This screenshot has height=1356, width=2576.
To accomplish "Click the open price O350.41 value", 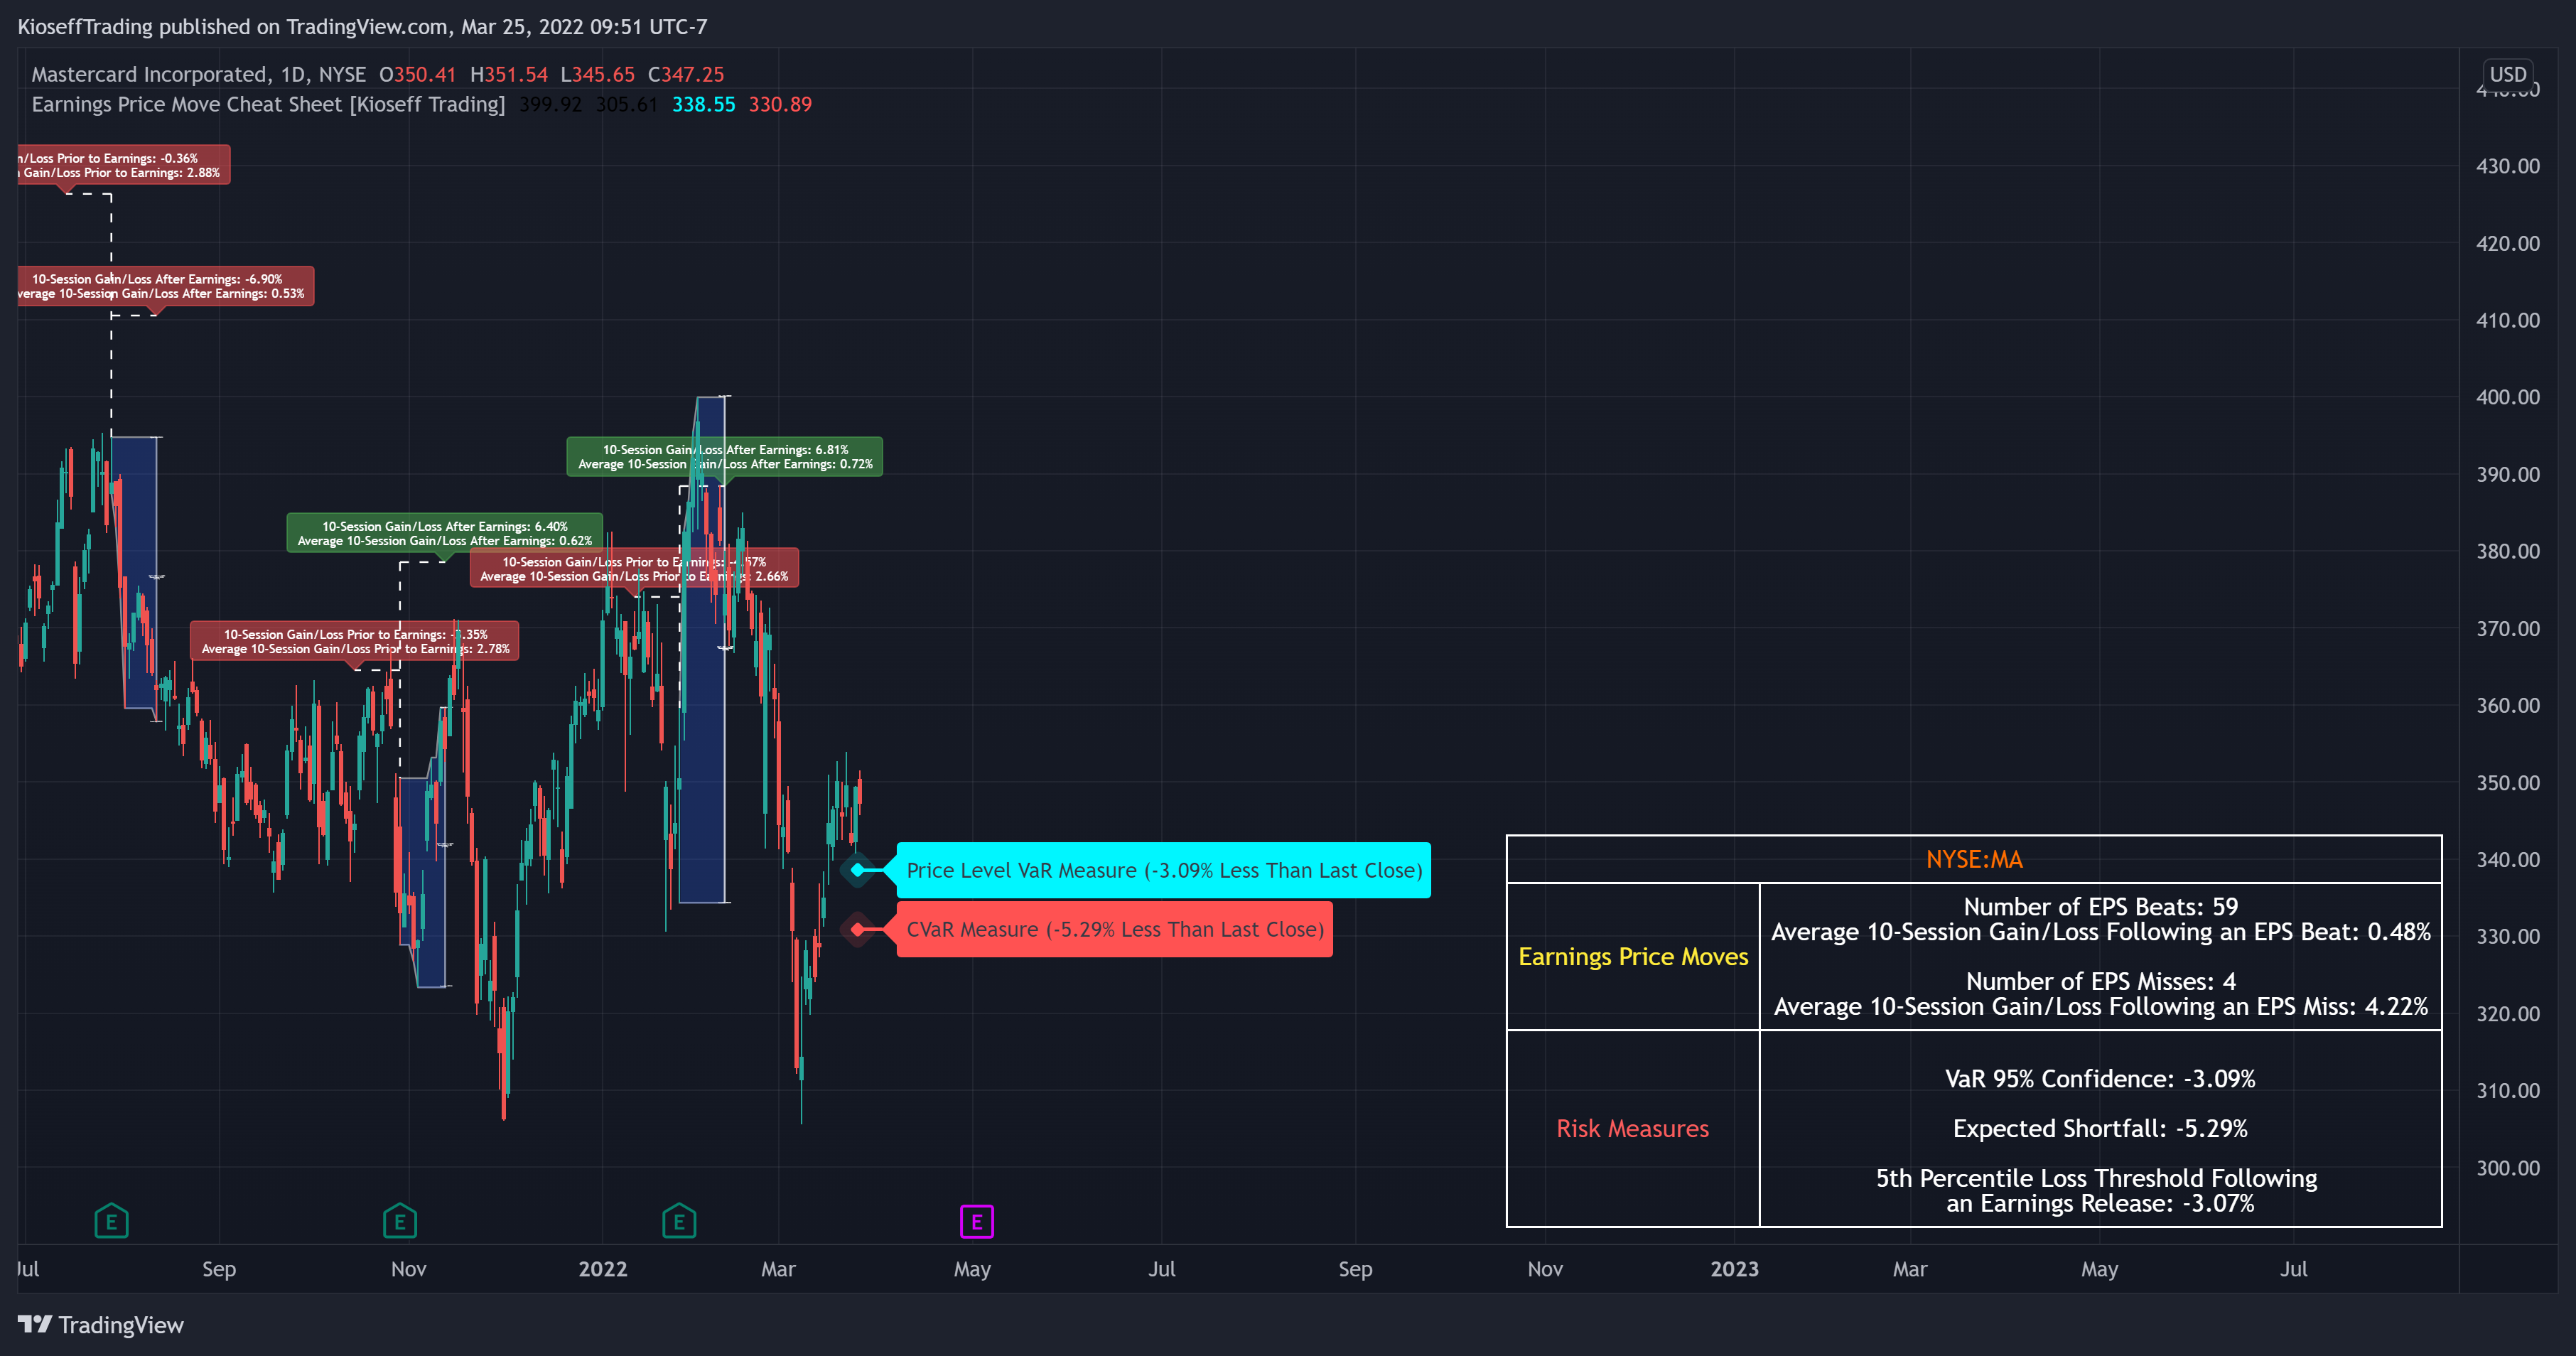I will [x=417, y=74].
